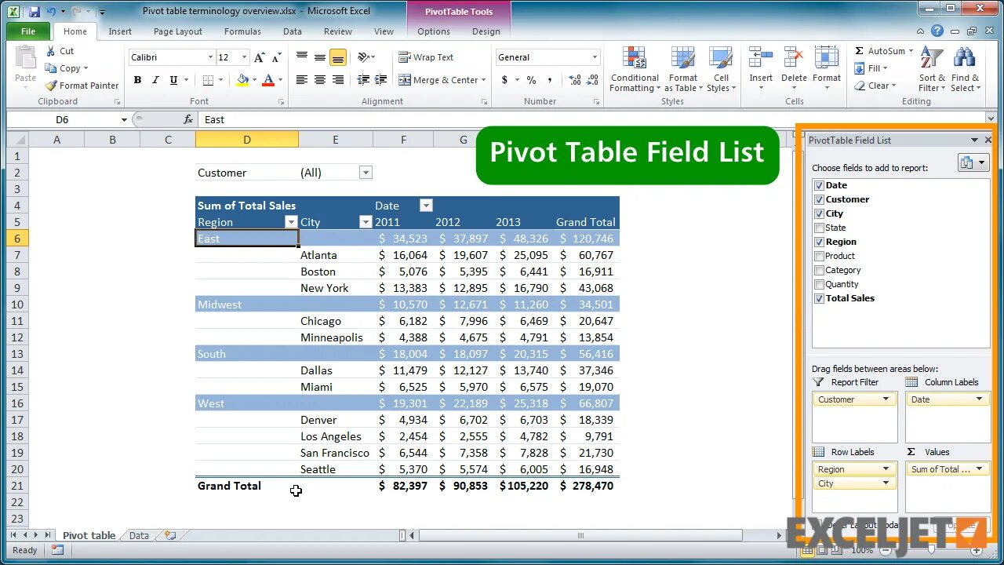Click the Insert cells icon

pyautogui.click(x=761, y=58)
